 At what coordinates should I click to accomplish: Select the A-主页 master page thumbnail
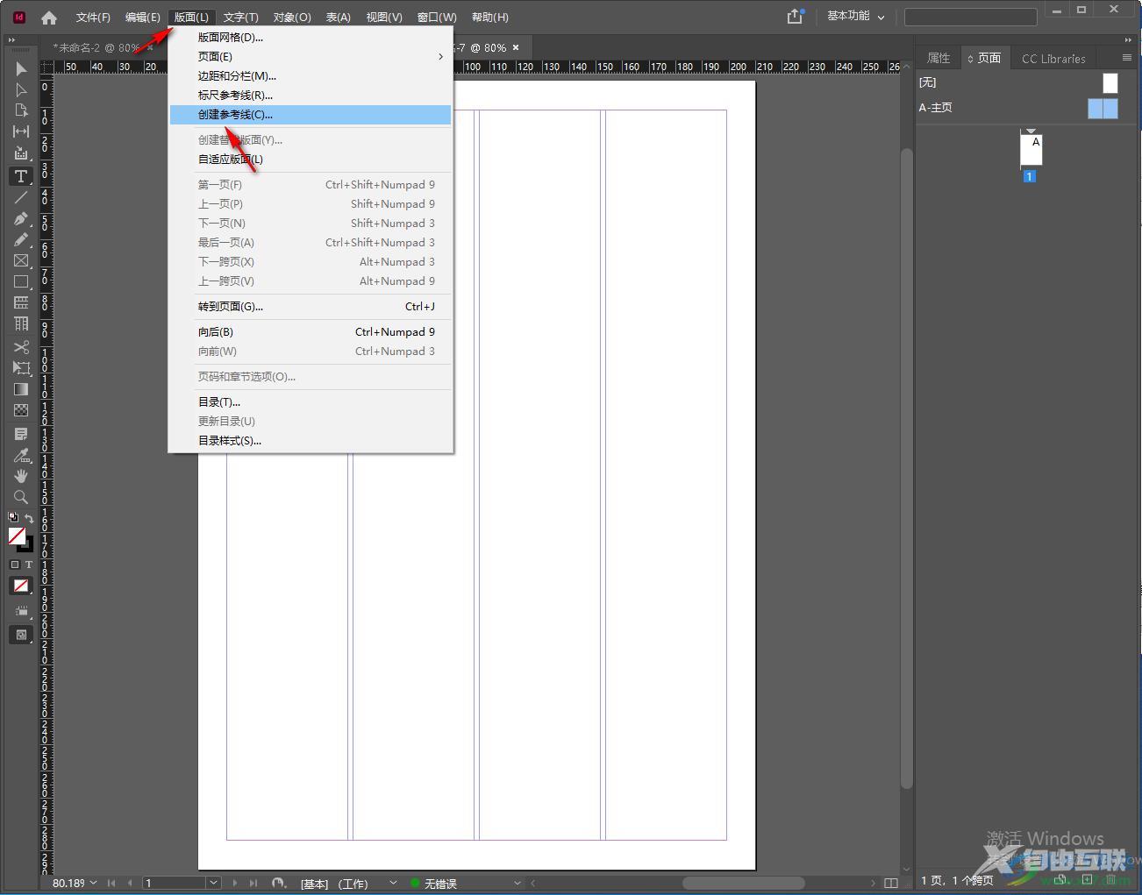coord(1103,108)
